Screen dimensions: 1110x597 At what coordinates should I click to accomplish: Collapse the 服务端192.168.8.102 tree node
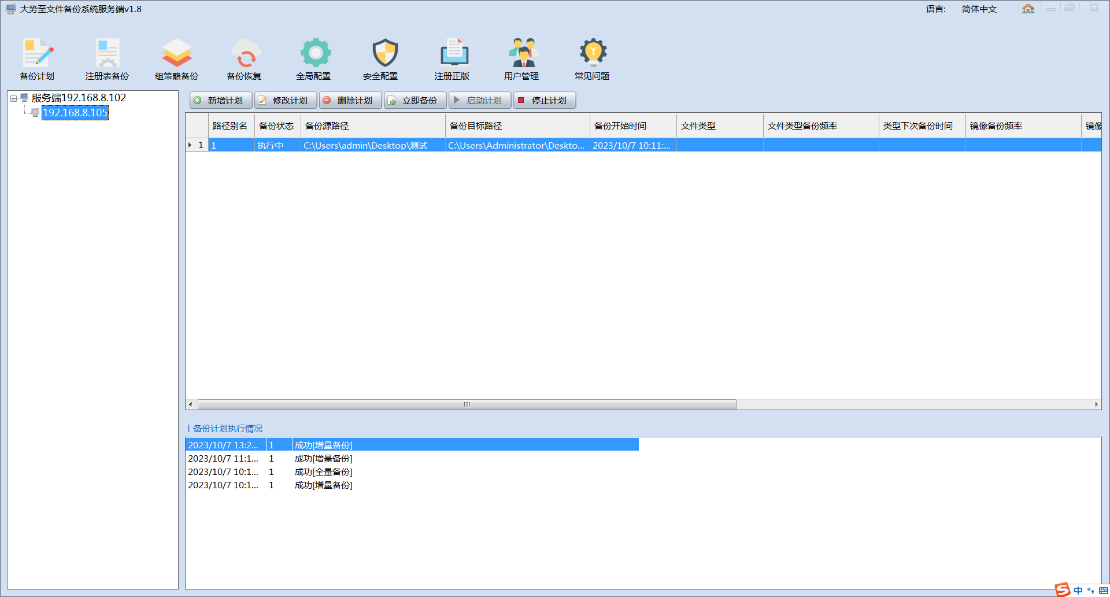[x=13, y=98]
